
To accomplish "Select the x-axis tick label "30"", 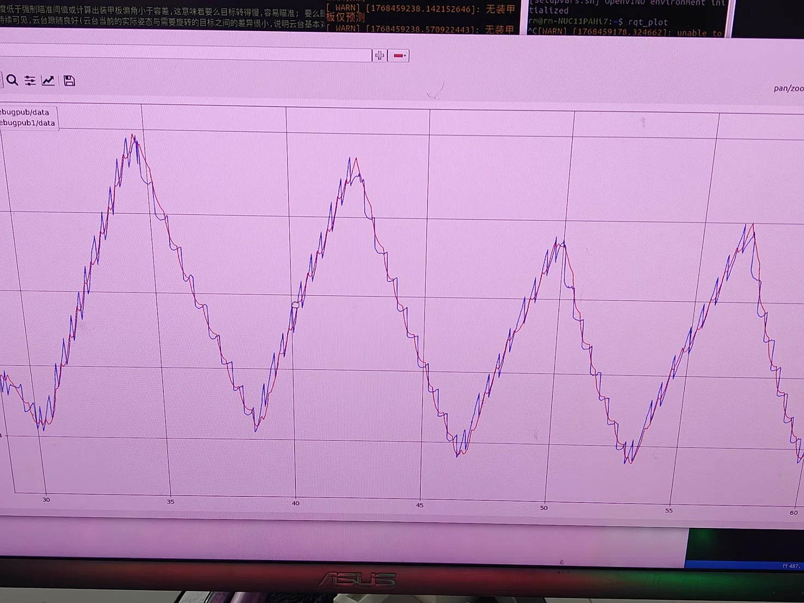I will coord(46,500).
